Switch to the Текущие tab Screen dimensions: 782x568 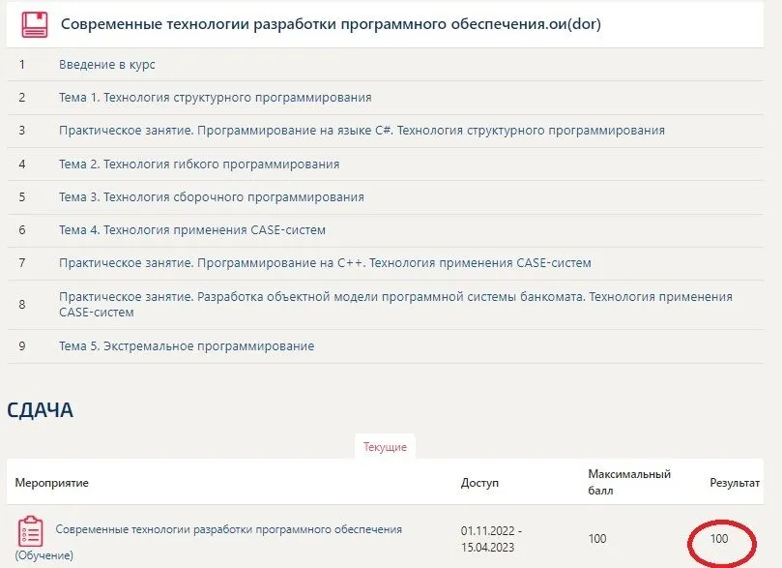pos(385,448)
